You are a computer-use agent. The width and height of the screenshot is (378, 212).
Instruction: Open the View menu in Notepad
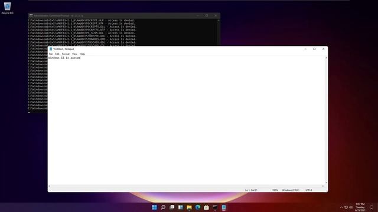(x=75, y=54)
